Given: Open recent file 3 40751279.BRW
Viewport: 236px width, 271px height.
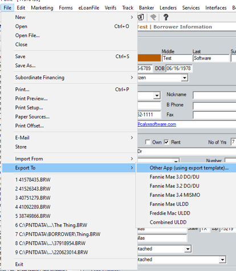Looking at the screenshot, I should 70,198.
